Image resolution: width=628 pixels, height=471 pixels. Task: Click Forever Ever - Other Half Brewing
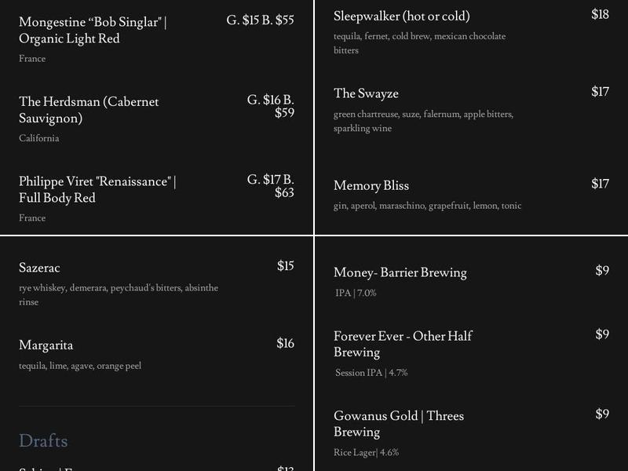tap(403, 344)
